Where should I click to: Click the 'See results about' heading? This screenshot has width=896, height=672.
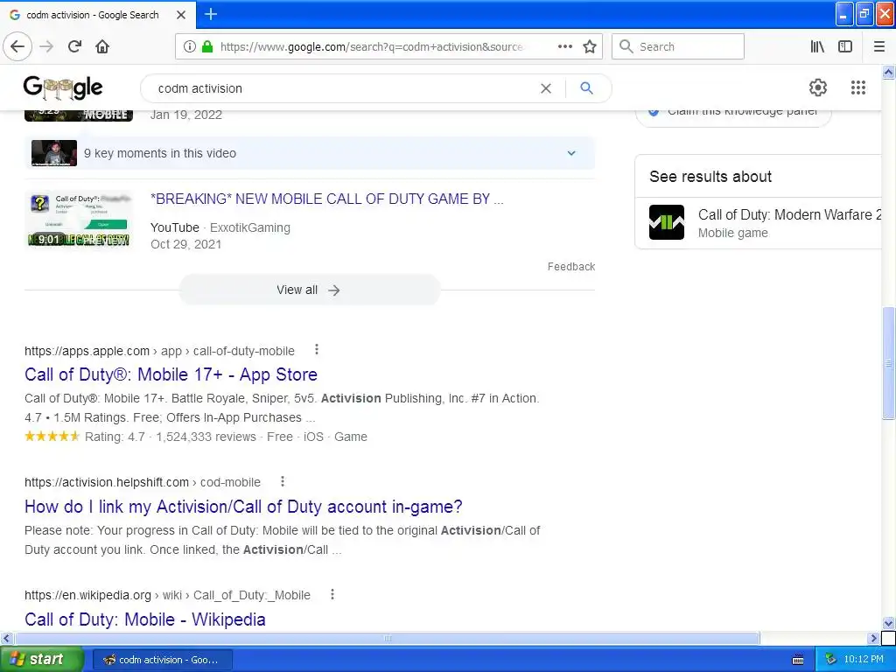pyautogui.click(x=710, y=177)
